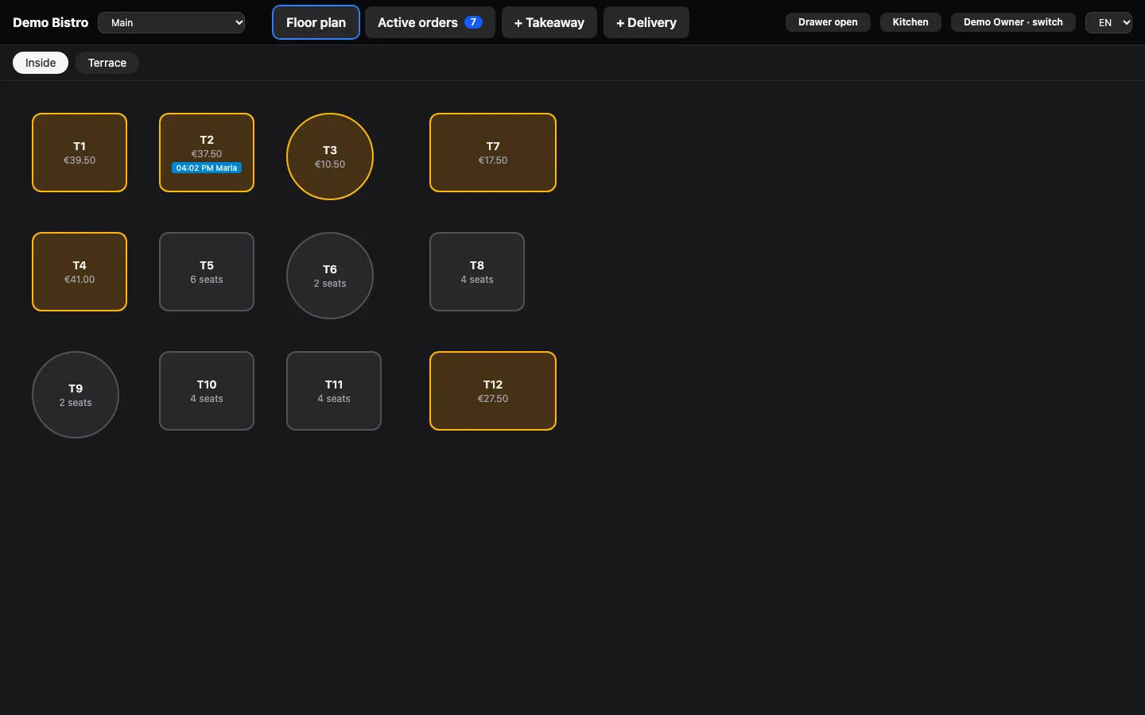Open table T2 with €37.50
The height and width of the screenshot is (715, 1145).
coord(207,153)
